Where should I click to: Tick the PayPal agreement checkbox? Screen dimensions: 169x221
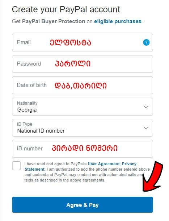(17, 166)
